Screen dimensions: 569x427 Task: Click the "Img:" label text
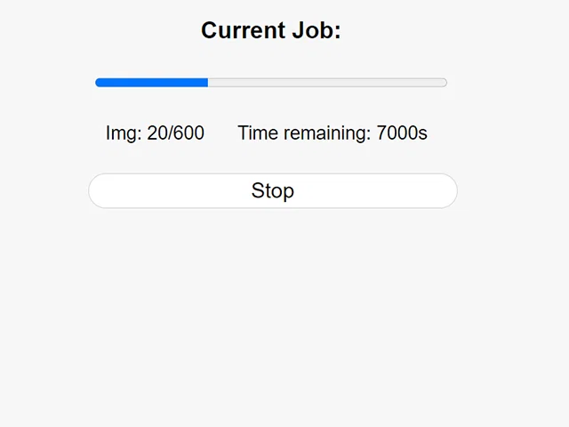(x=124, y=133)
